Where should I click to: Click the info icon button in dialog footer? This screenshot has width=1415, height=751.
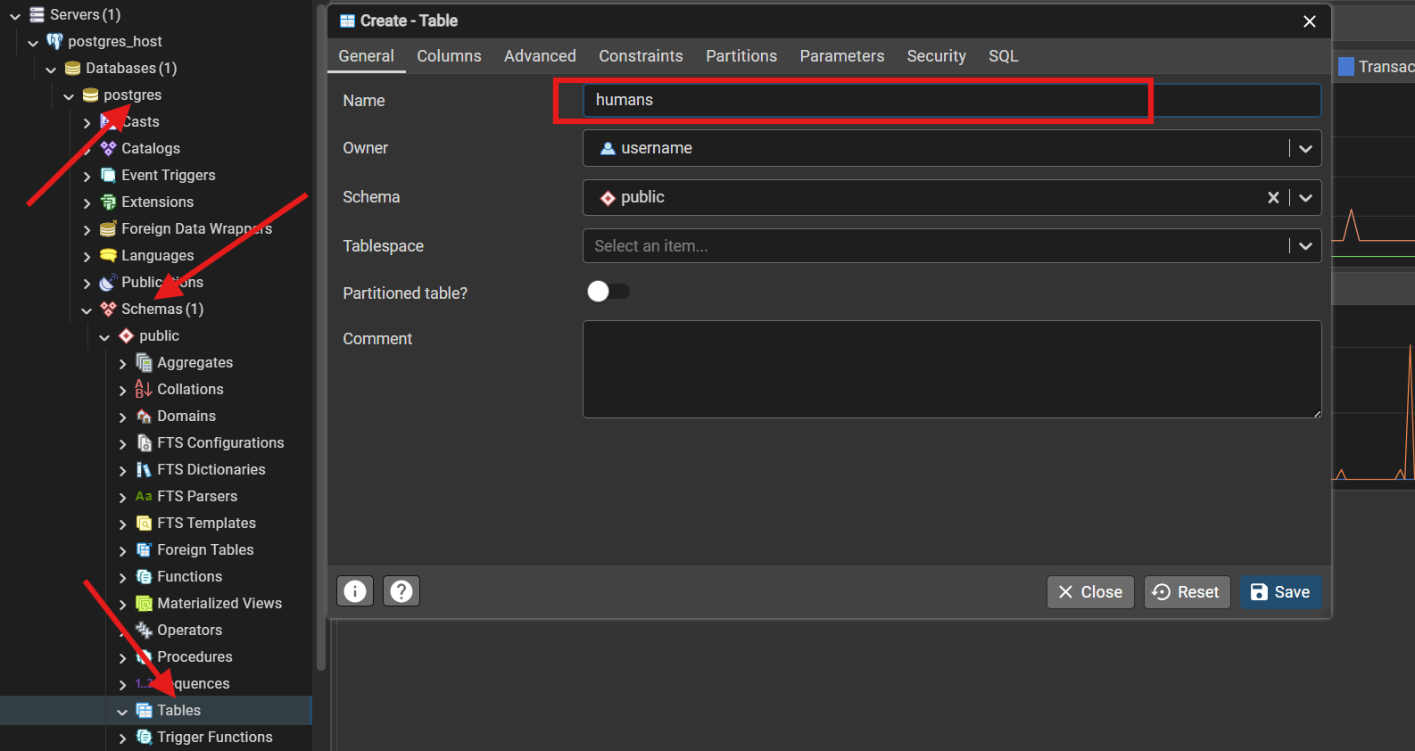[355, 591]
